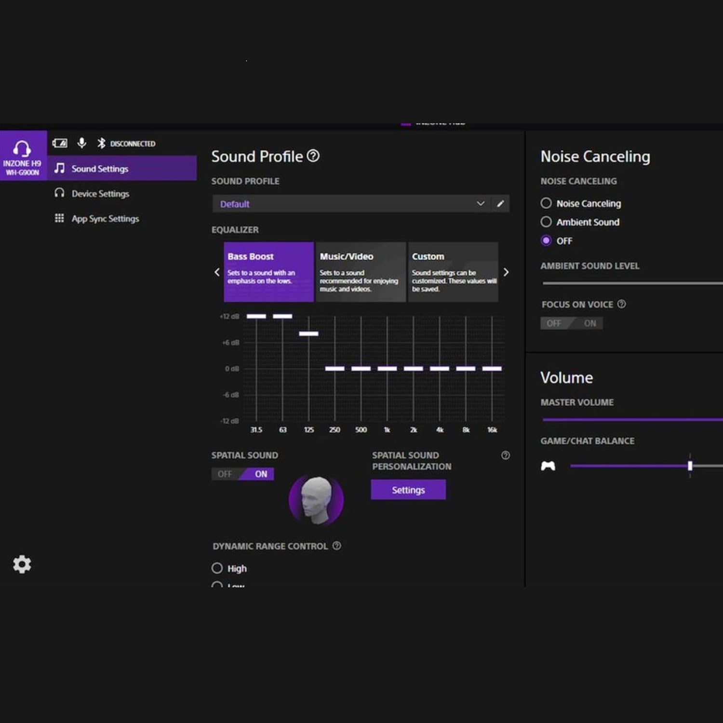Select the Ambient Sound radio option
Screen dimensions: 723x723
546,222
